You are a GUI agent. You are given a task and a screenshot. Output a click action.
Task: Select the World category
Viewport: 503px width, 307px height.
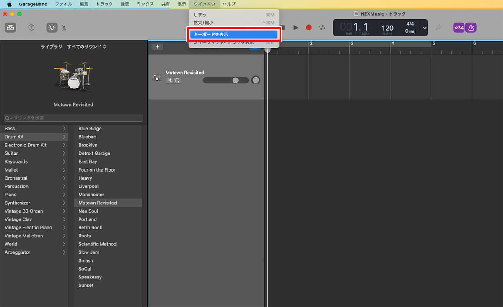(x=34, y=244)
